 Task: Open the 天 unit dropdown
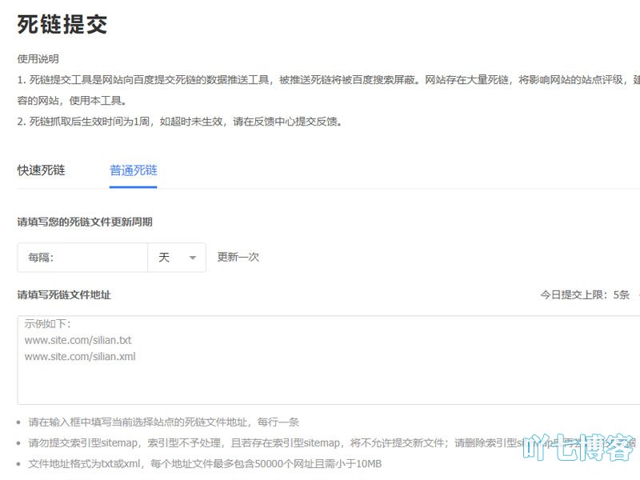pyautogui.click(x=177, y=258)
